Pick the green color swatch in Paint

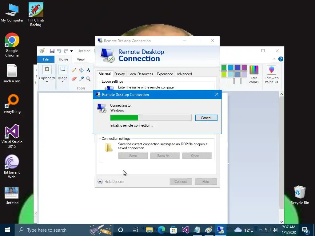click(224, 68)
